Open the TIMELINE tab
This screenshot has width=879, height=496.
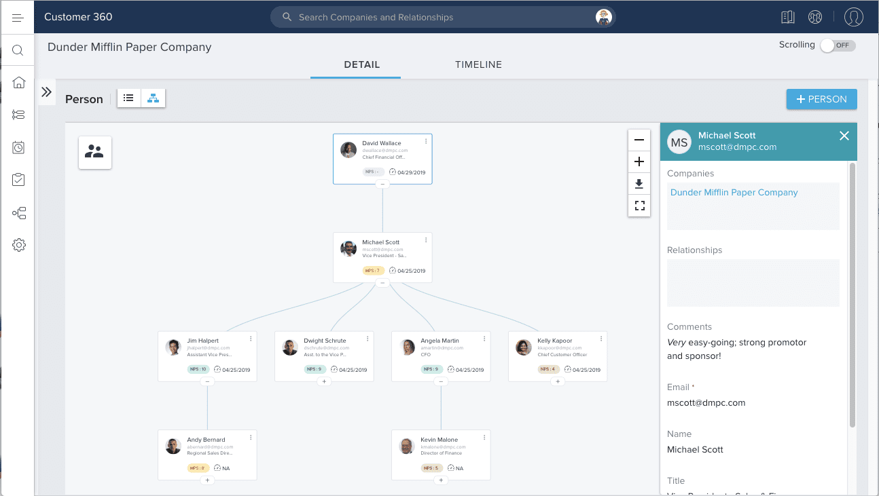(478, 65)
